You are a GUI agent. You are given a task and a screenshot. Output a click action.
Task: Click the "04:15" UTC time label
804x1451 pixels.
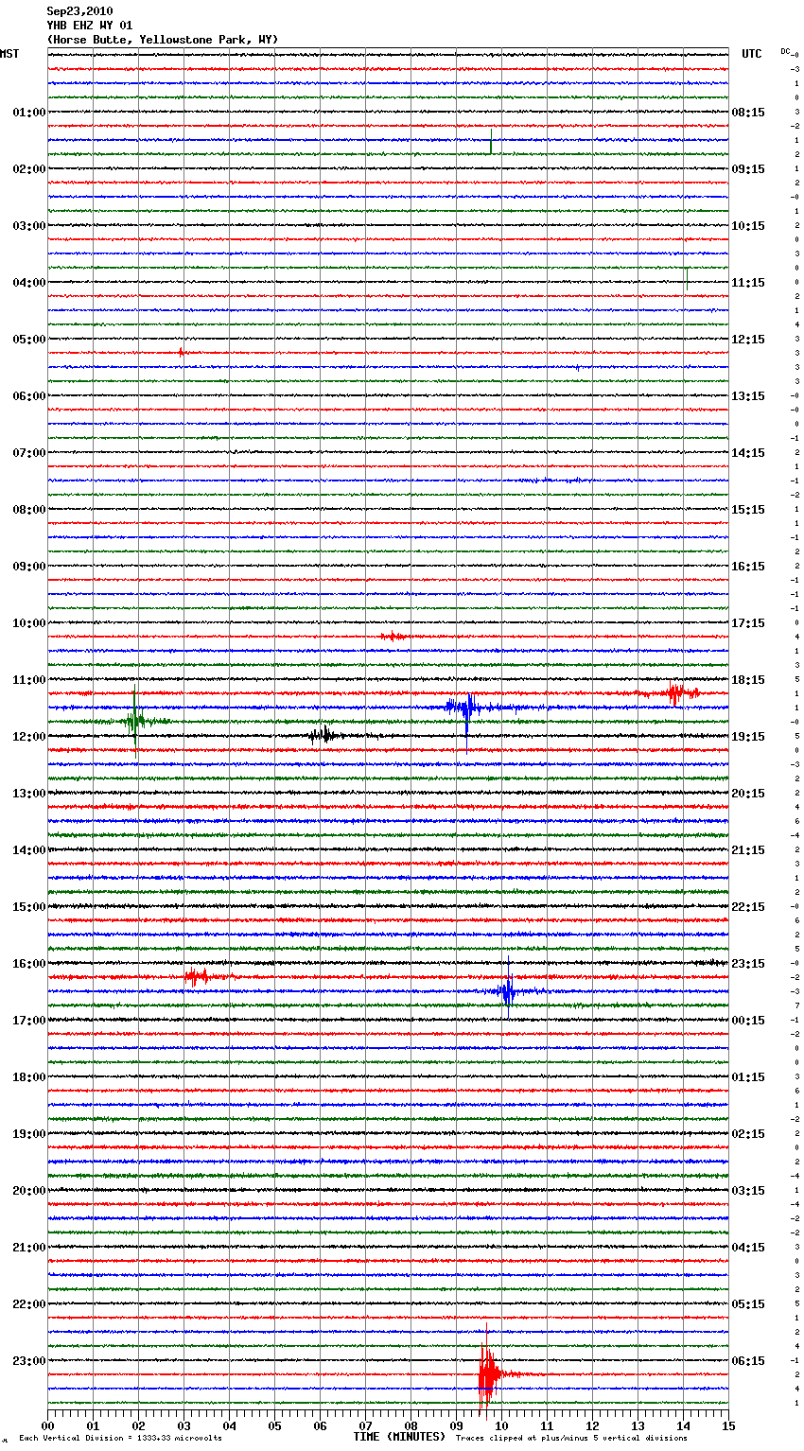click(748, 1248)
